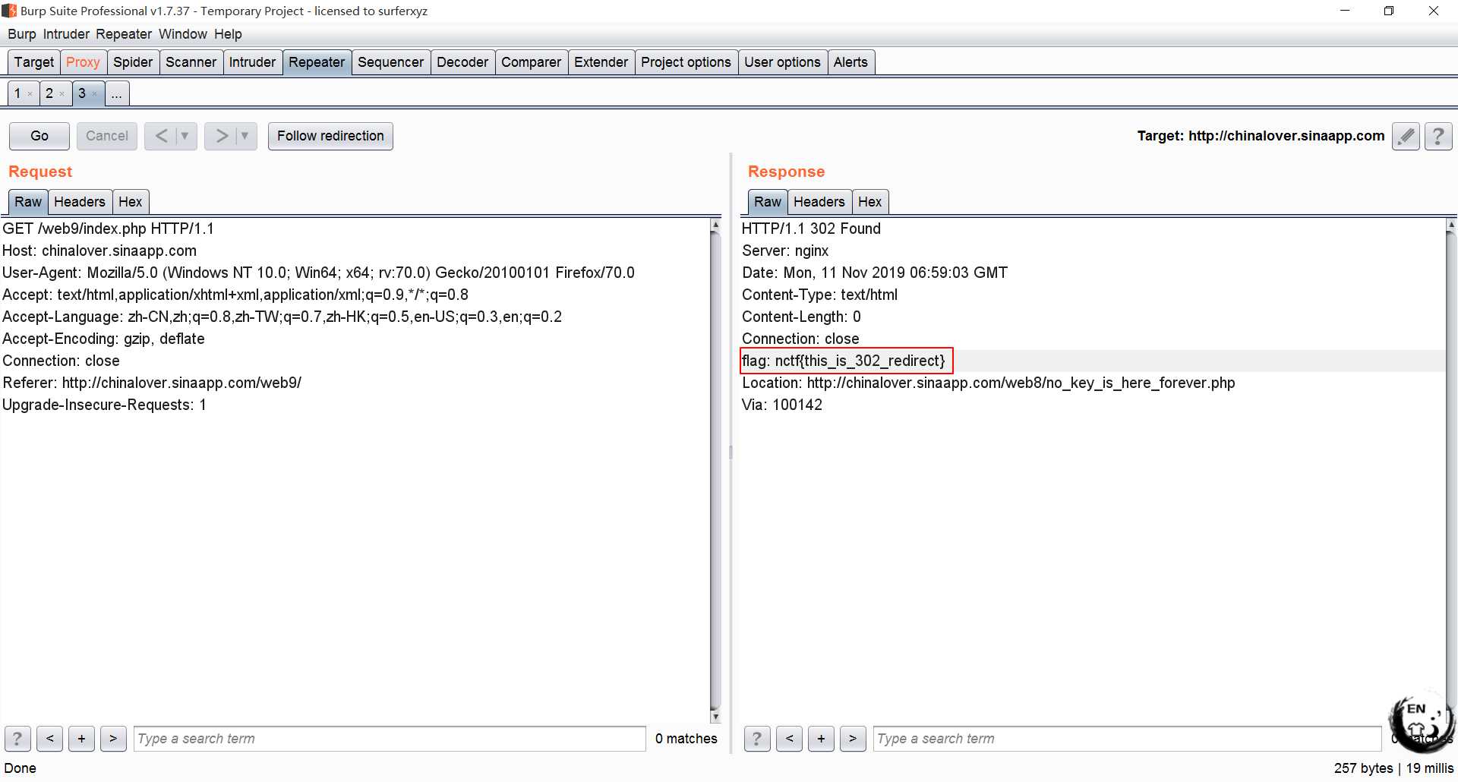Focus the request search term field

tap(390, 739)
